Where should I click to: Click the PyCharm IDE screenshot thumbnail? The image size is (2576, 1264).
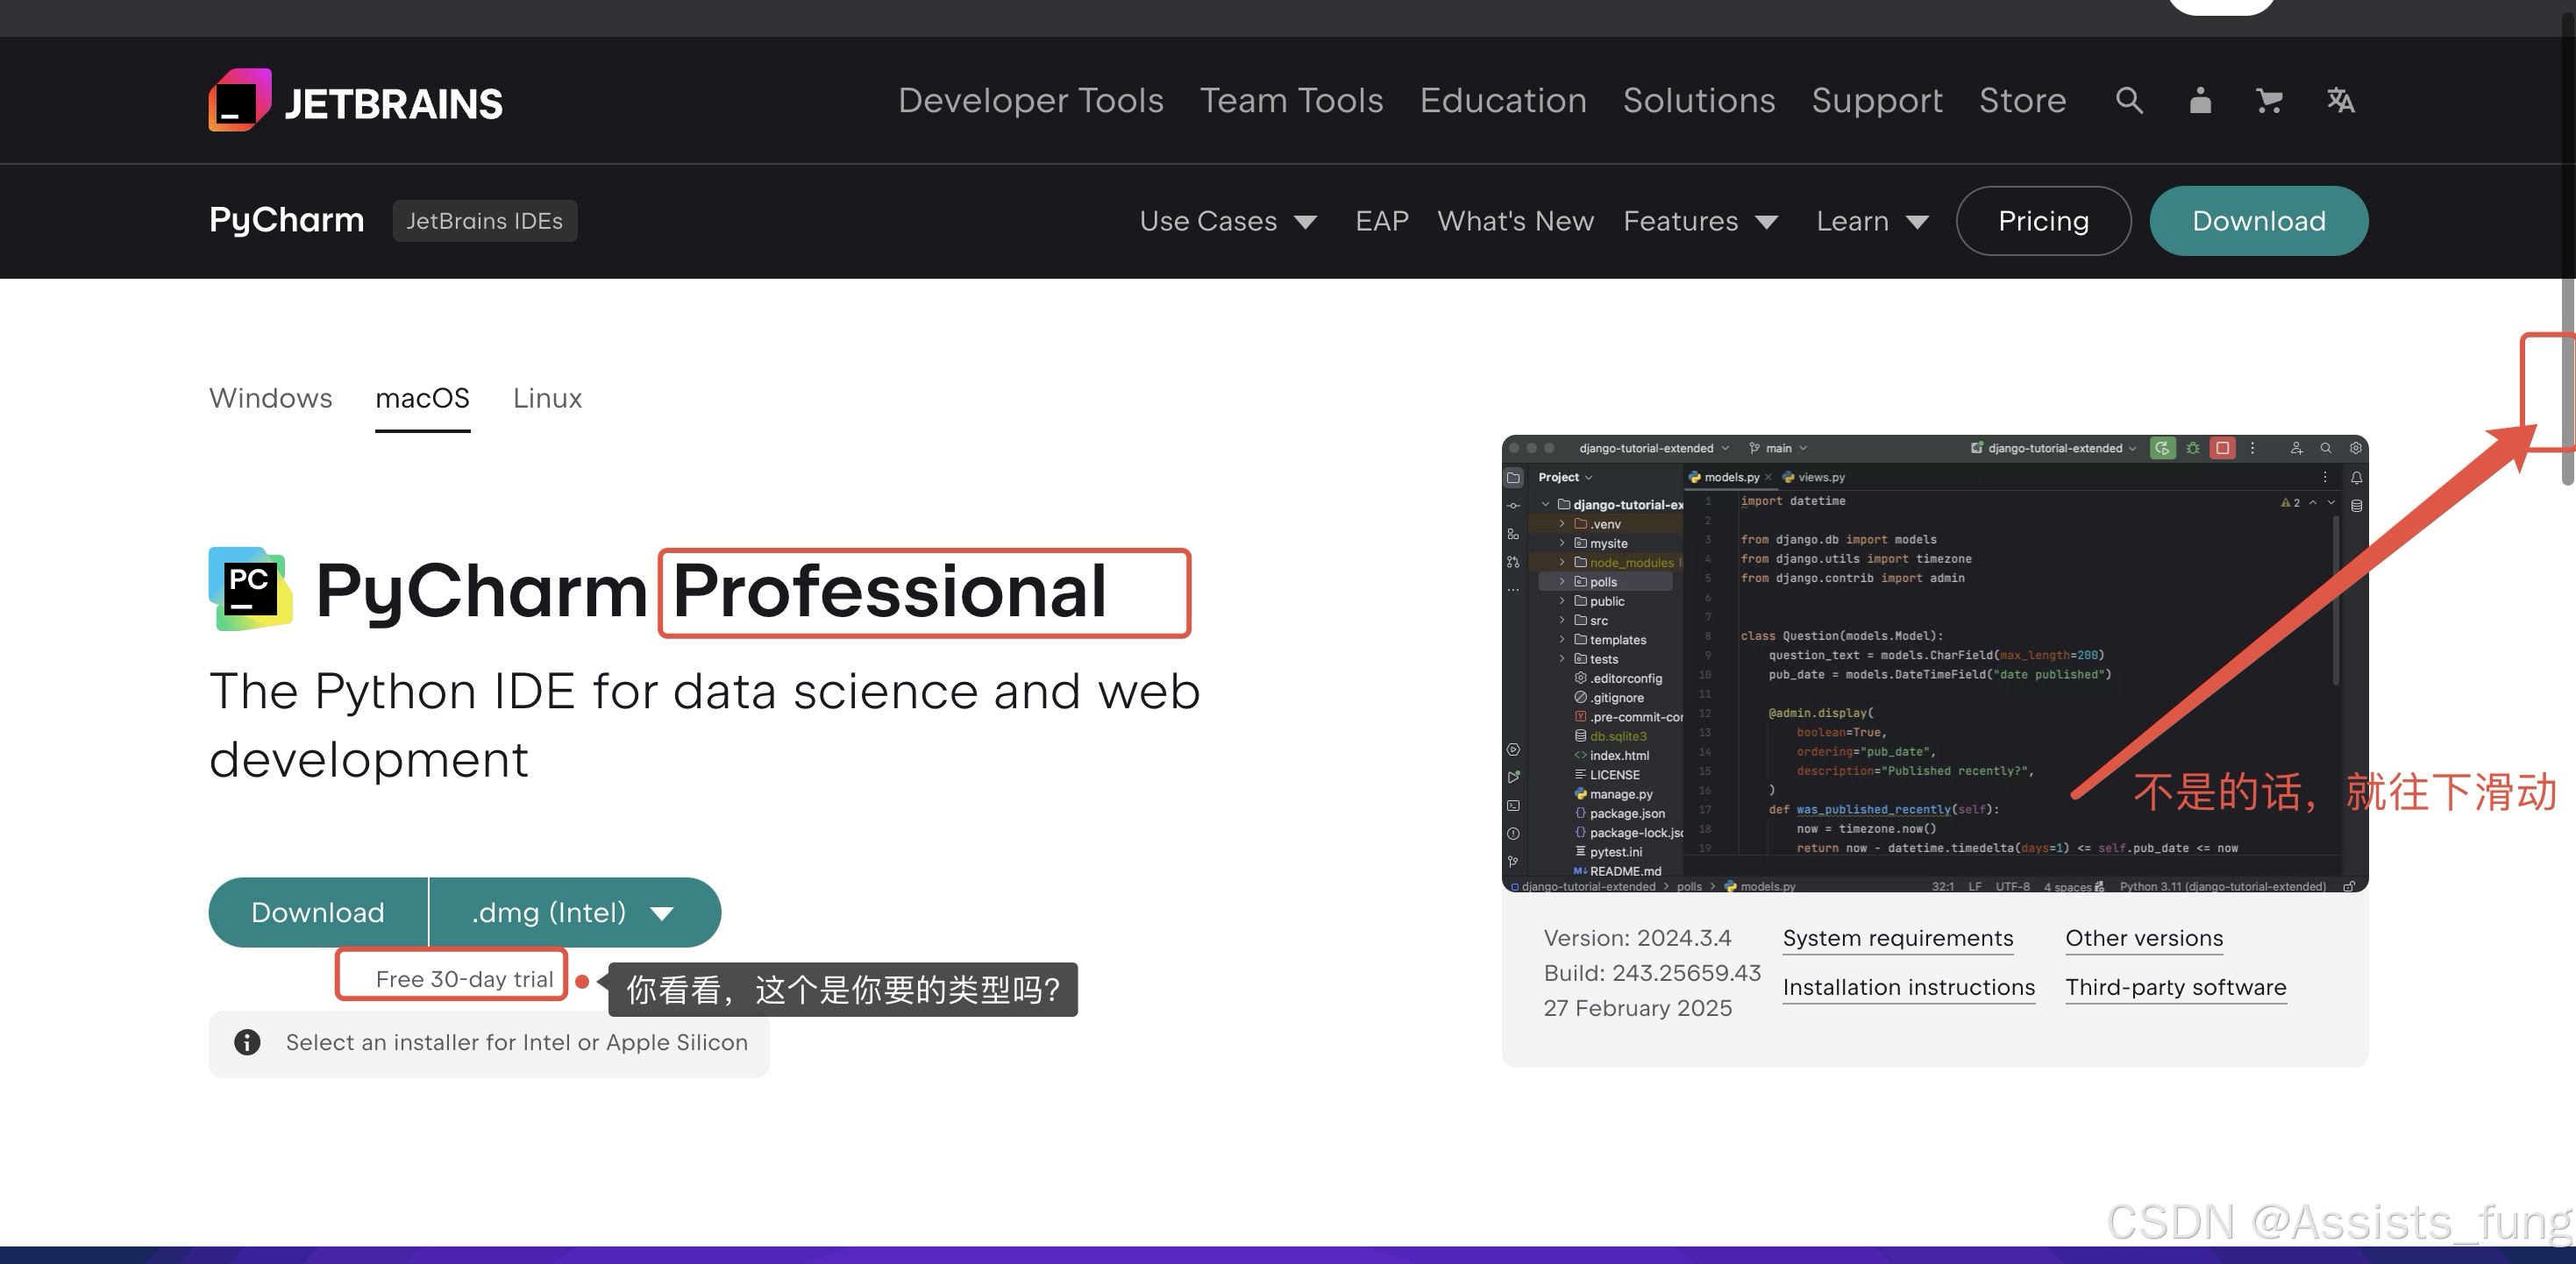(1934, 663)
